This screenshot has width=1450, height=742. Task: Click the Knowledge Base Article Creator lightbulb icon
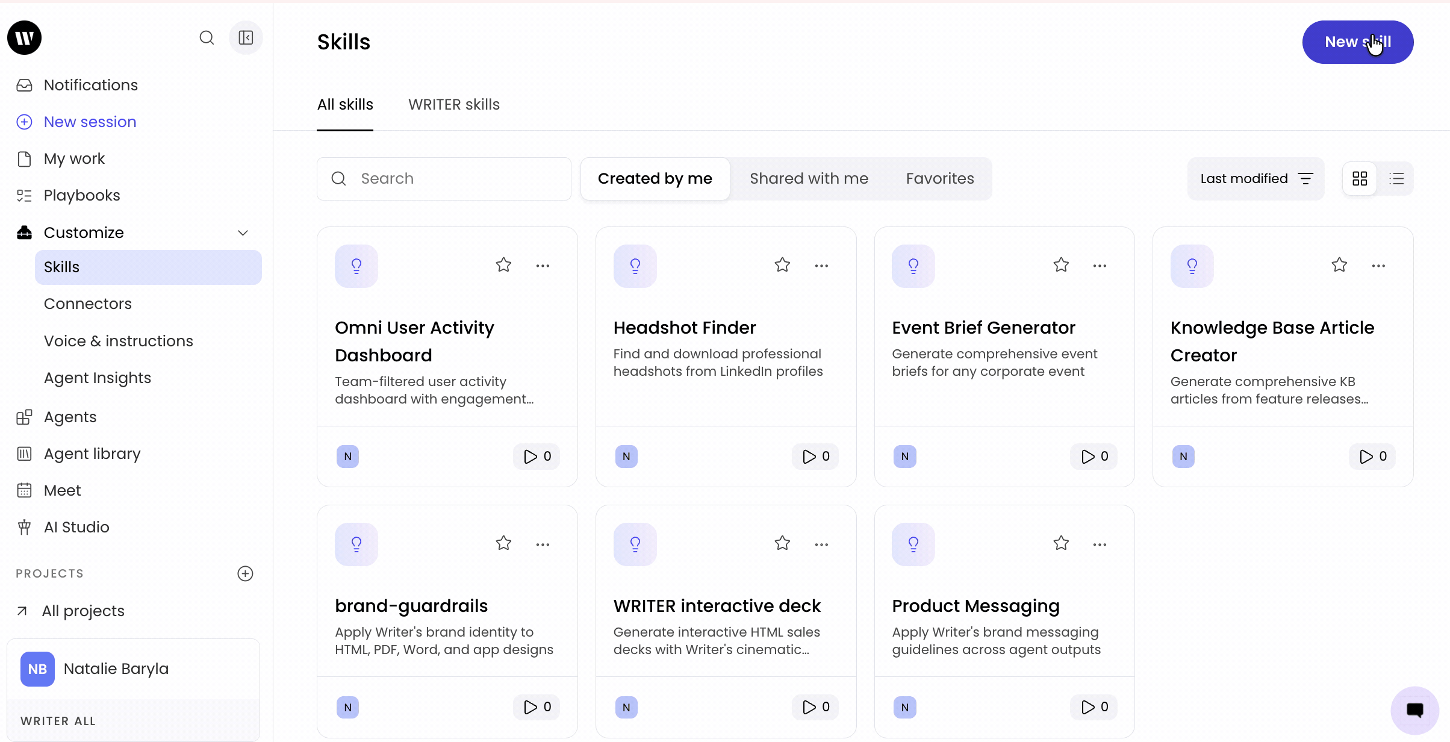pyautogui.click(x=1192, y=266)
